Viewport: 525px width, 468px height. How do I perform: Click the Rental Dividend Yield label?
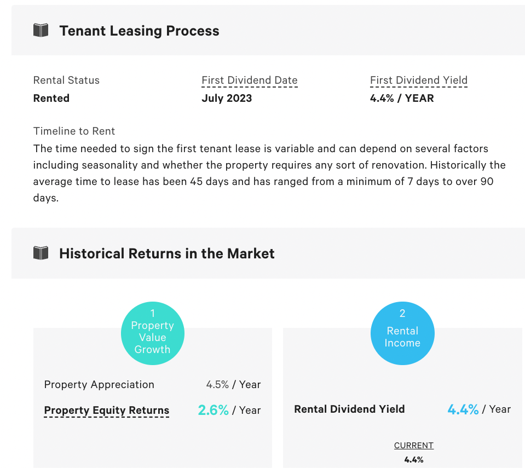(349, 409)
